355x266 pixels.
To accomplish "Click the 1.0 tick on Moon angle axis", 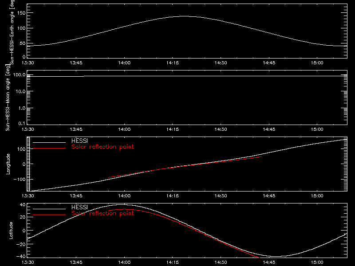I will pos(22,108).
